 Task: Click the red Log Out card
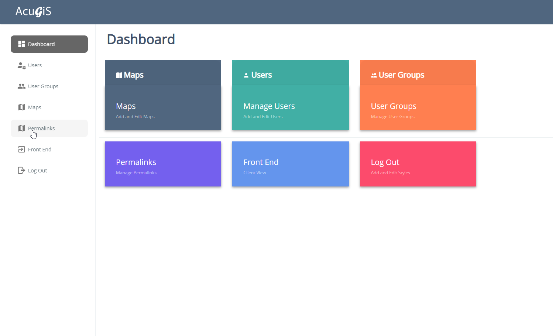pos(418,164)
